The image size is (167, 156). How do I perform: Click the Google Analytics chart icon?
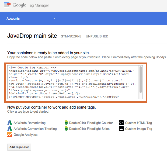click(10, 134)
